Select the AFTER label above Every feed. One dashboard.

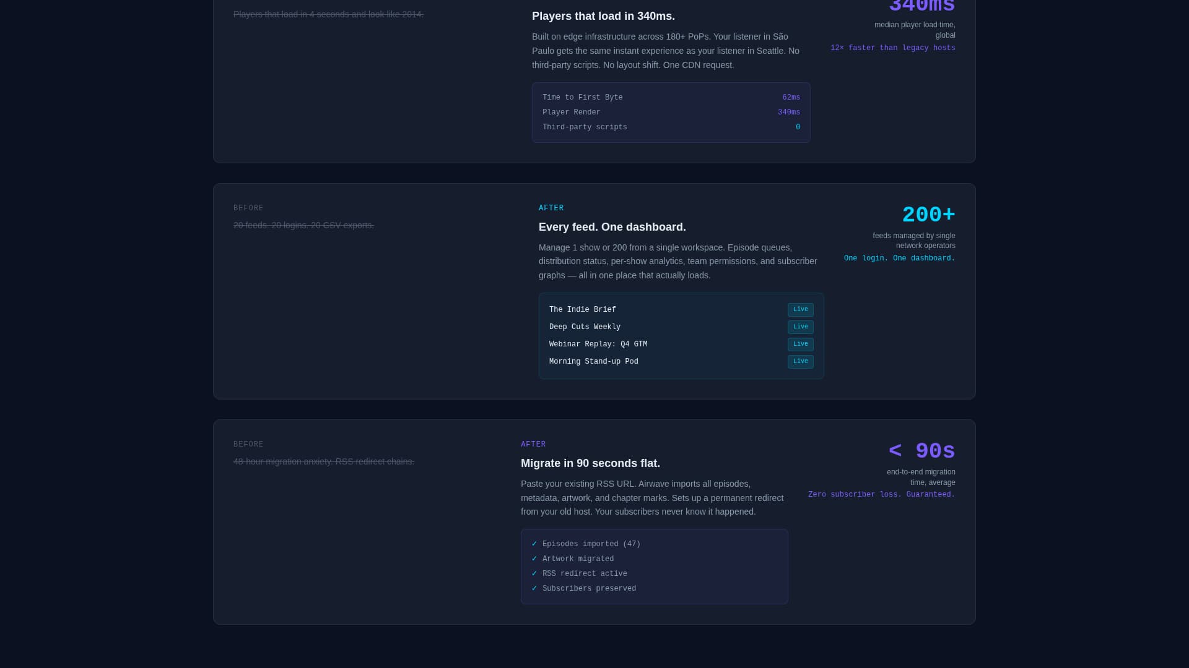pos(551,208)
